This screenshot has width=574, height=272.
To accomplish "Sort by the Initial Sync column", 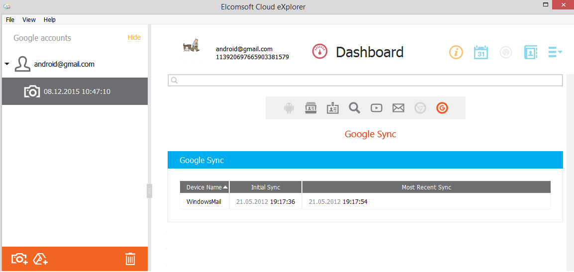I will [x=266, y=187].
